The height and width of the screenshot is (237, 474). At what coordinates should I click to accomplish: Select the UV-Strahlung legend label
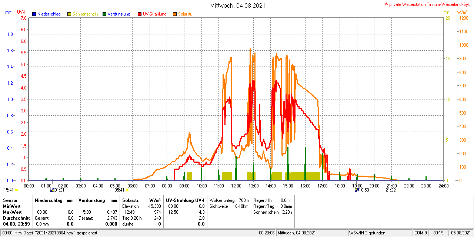155,14
